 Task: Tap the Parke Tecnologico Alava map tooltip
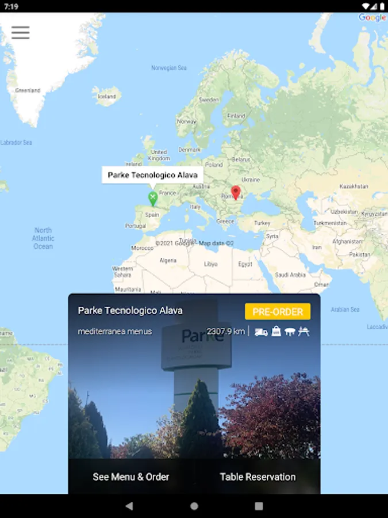[x=152, y=175]
